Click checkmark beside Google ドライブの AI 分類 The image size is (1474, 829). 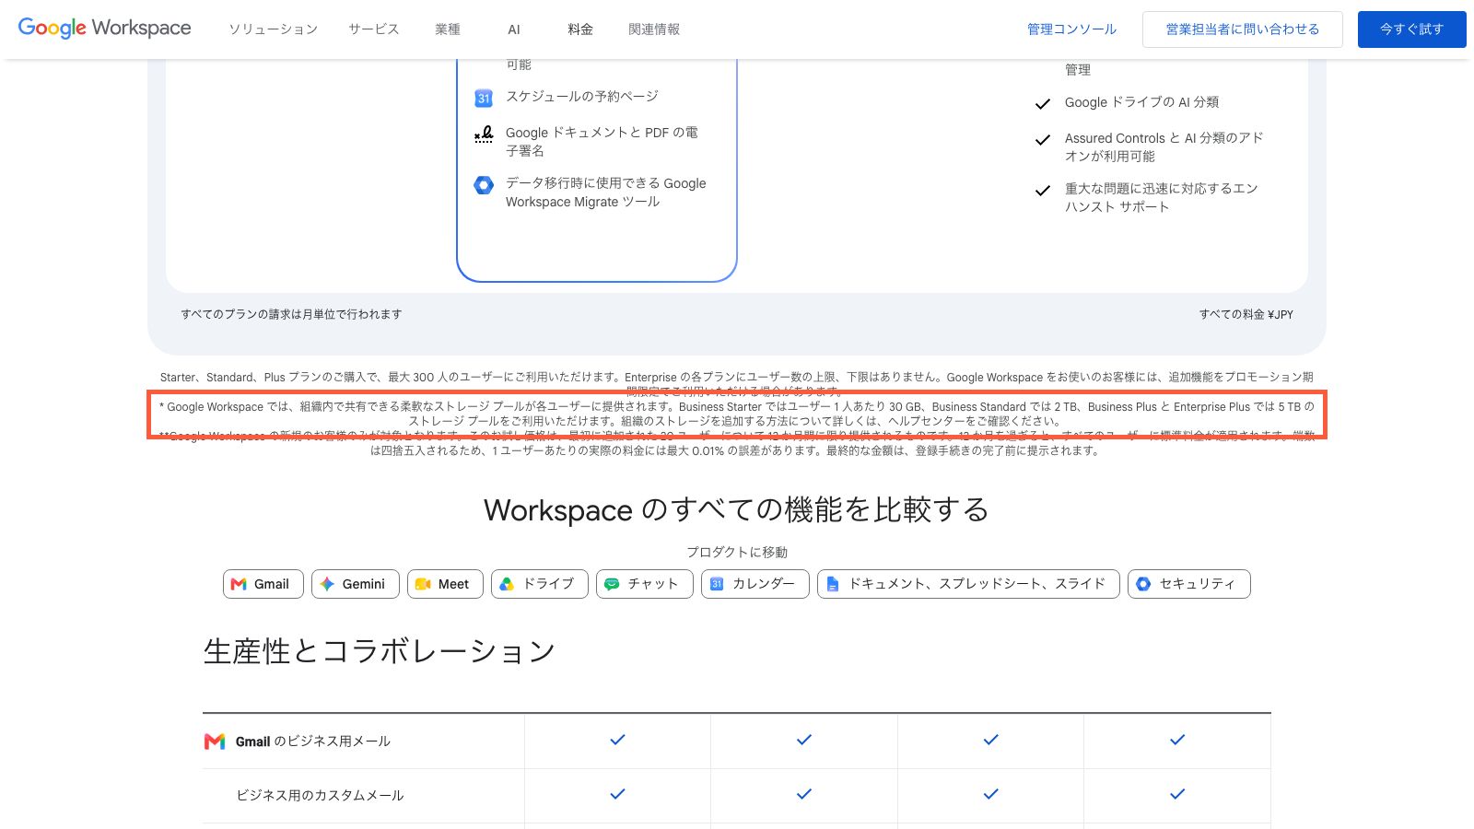1043,104
